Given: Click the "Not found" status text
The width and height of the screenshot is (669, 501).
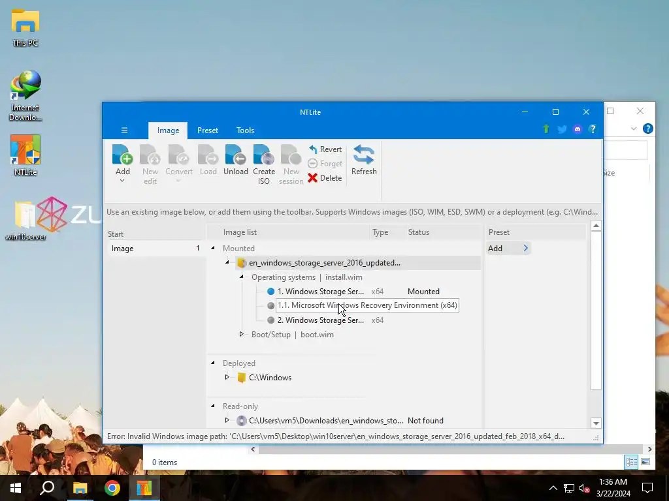Looking at the screenshot, I should pos(425,421).
